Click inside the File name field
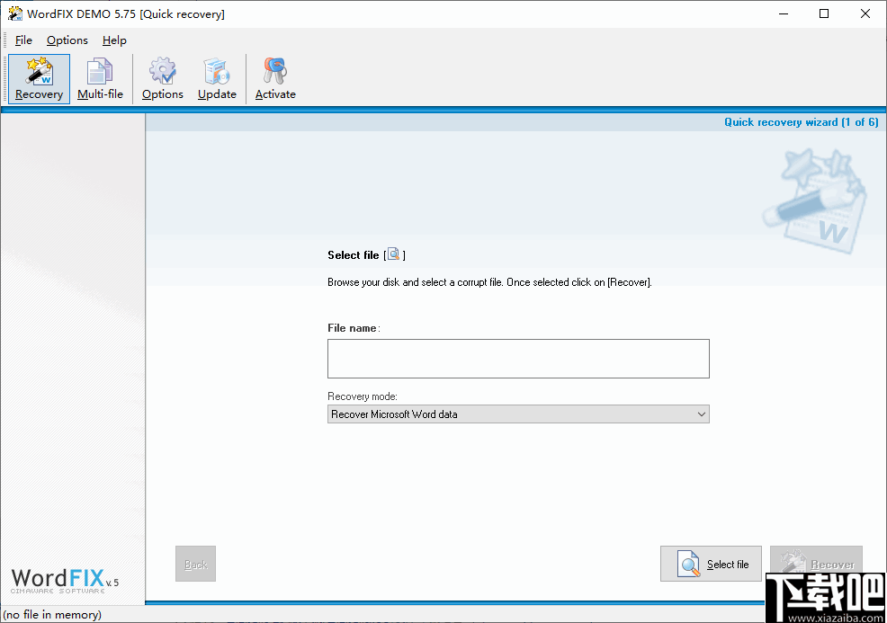The width and height of the screenshot is (887, 623). pyautogui.click(x=518, y=358)
